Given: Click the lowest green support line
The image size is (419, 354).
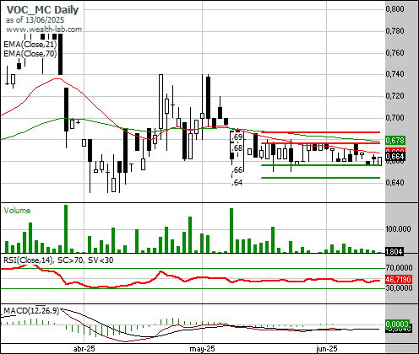Looking at the screenshot, I should [x=321, y=178].
